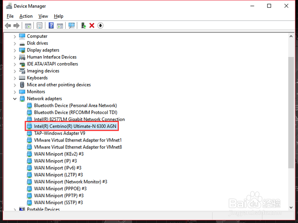
Task: Click the Back arrow toolbar icon
Action: pos(8,25)
